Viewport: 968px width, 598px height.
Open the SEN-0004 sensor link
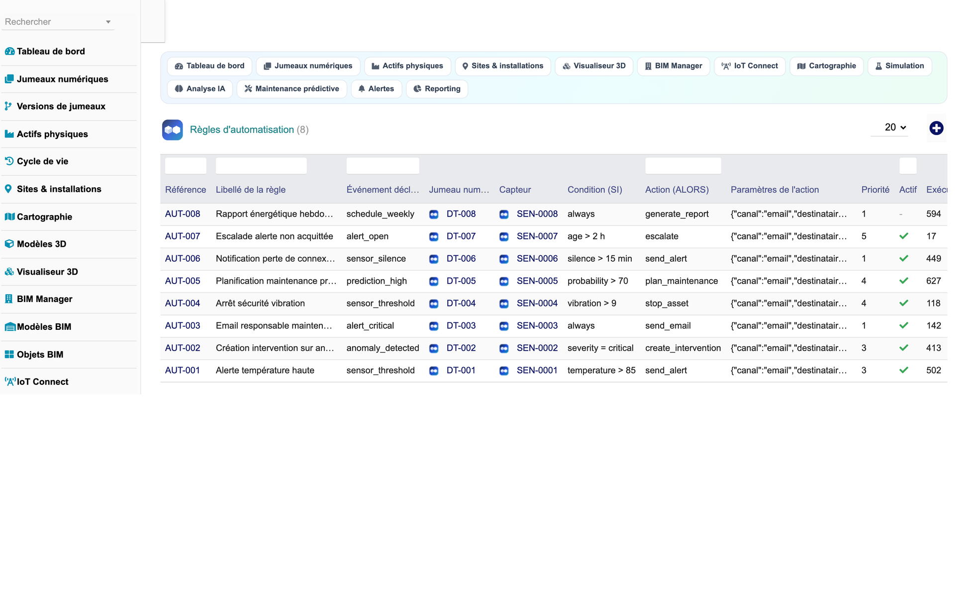point(537,303)
